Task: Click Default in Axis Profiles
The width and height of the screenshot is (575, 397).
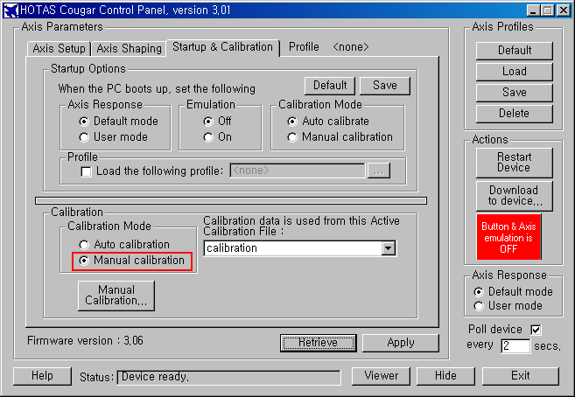Action: [514, 51]
